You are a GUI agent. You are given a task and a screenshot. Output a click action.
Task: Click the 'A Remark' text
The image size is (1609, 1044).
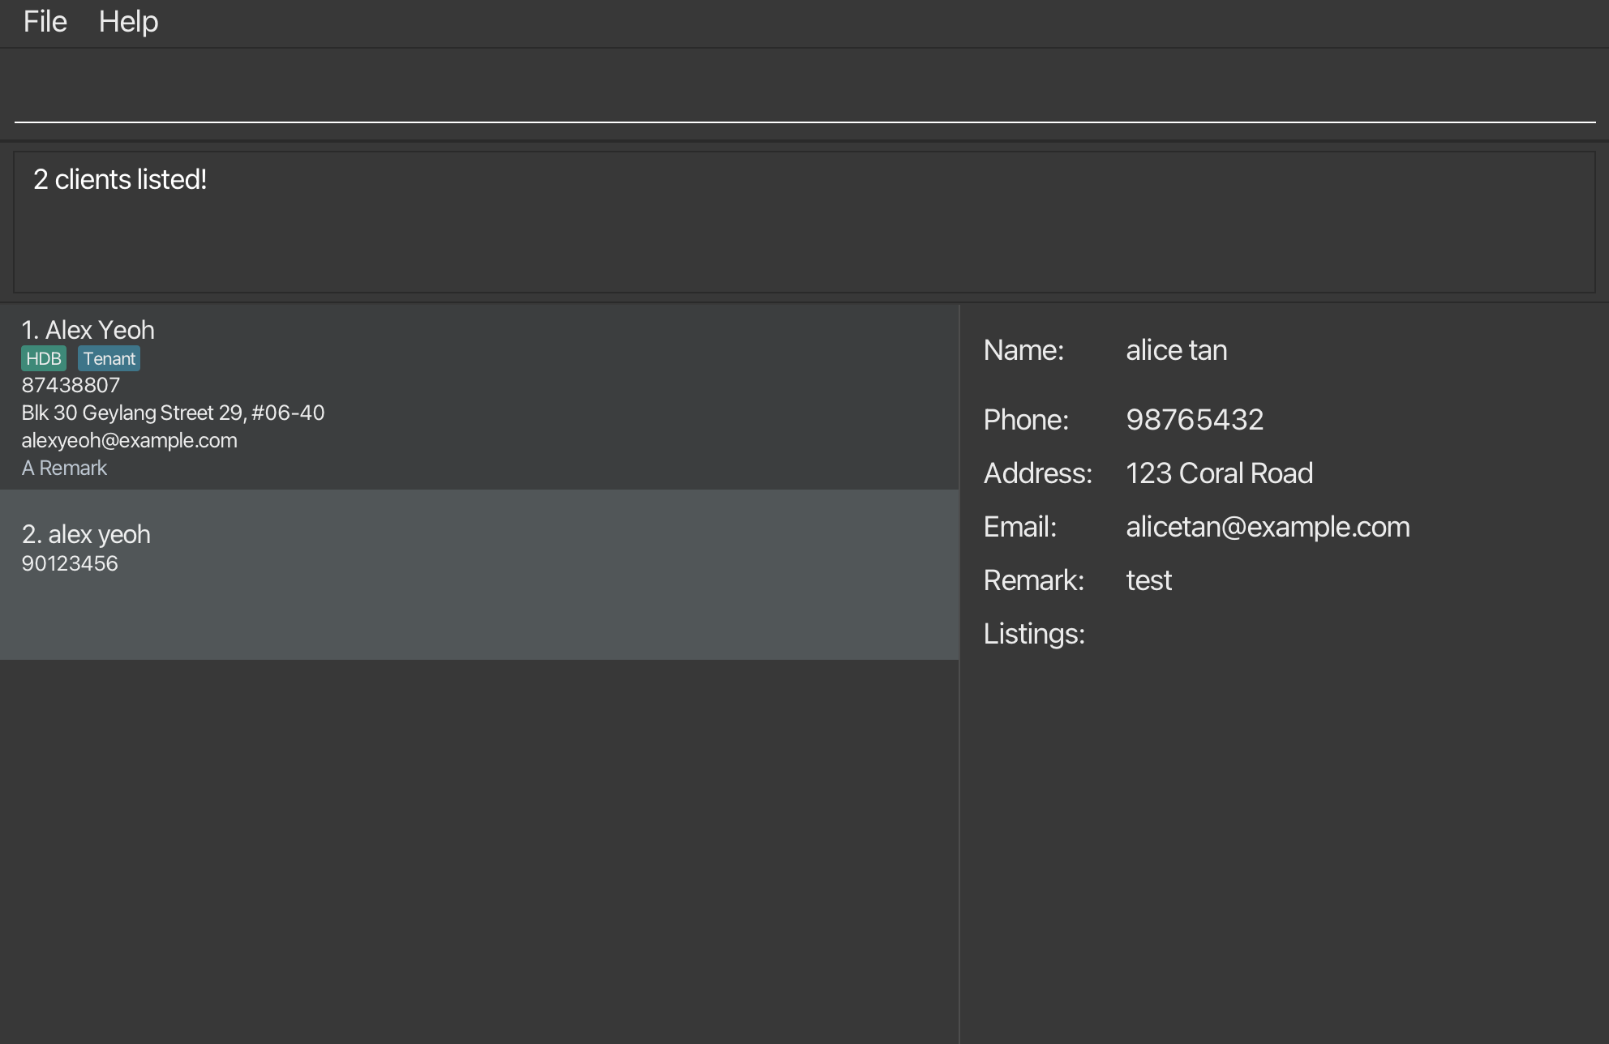click(64, 468)
